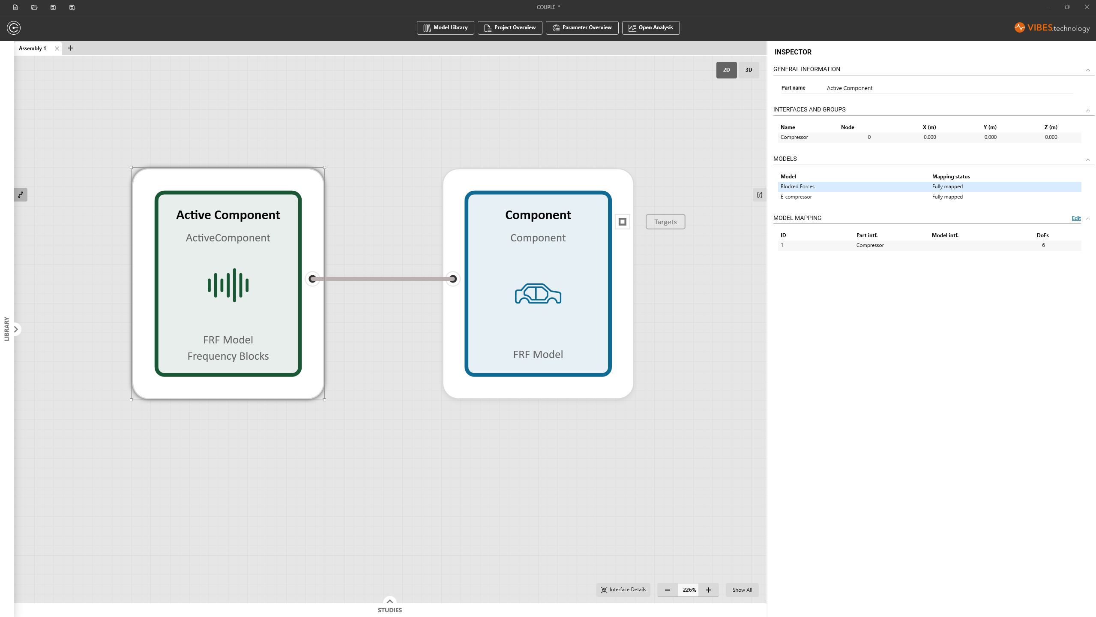Image resolution: width=1096 pixels, height=617 pixels.
Task: Click the Edit link in Model Mapping
Action: [x=1076, y=218]
